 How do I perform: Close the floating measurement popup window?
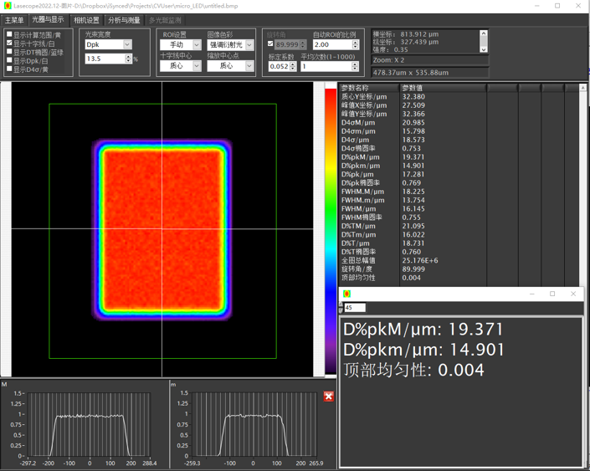click(573, 294)
